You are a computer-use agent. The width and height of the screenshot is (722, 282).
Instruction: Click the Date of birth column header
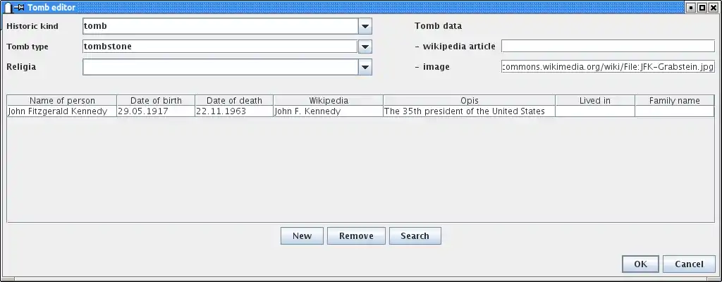[156, 101]
